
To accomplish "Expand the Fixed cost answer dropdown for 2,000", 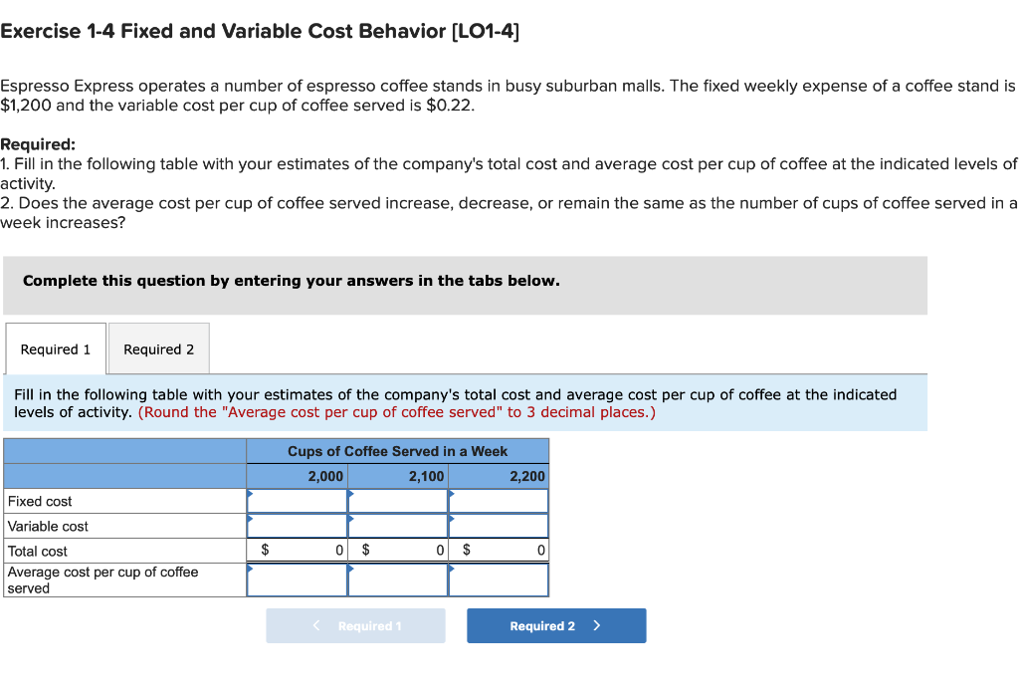I will click(x=251, y=494).
